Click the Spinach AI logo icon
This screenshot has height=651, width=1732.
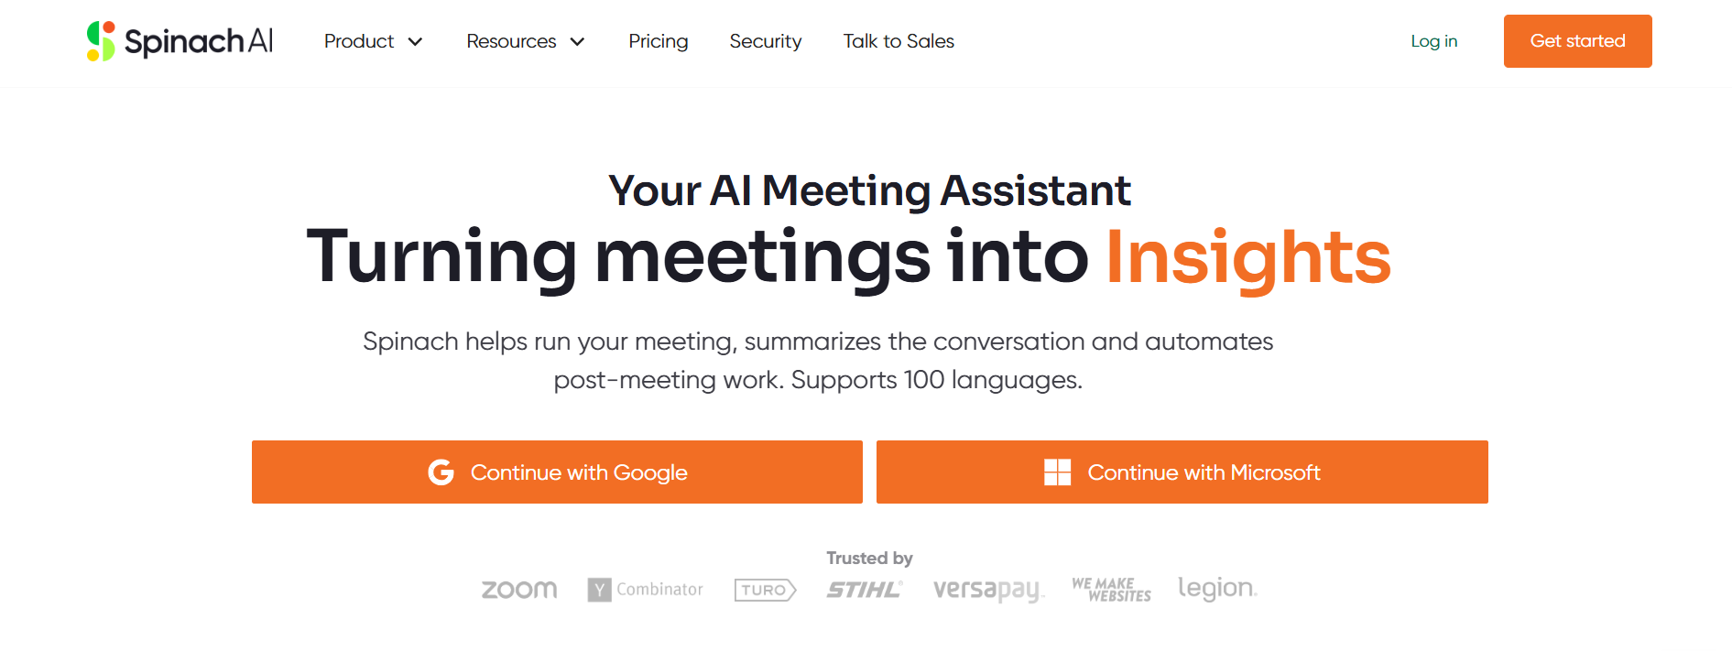click(101, 41)
